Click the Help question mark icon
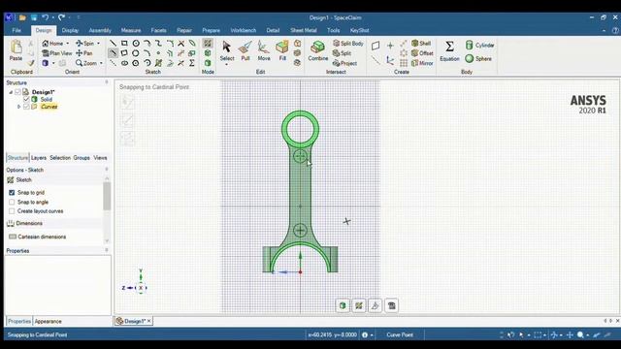 coord(615,30)
